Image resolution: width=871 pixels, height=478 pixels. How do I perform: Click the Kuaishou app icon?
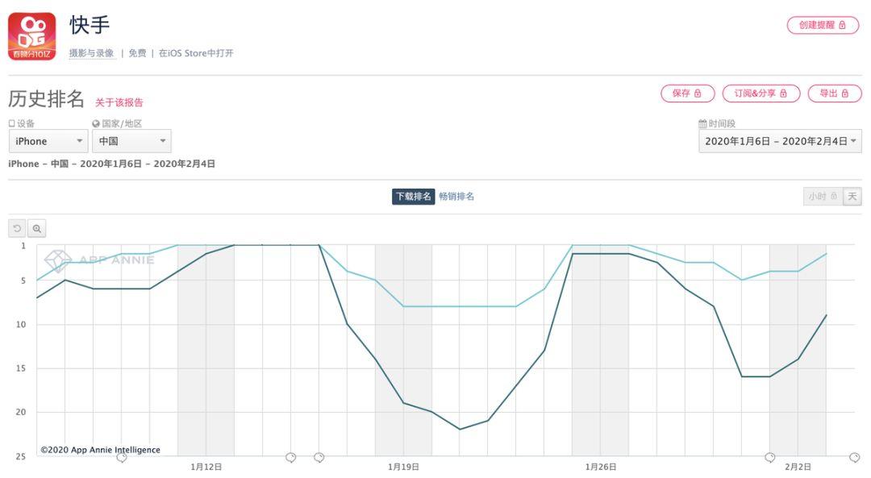coord(31,36)
